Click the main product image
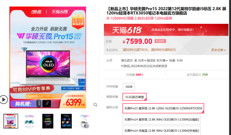 (48, 58)
